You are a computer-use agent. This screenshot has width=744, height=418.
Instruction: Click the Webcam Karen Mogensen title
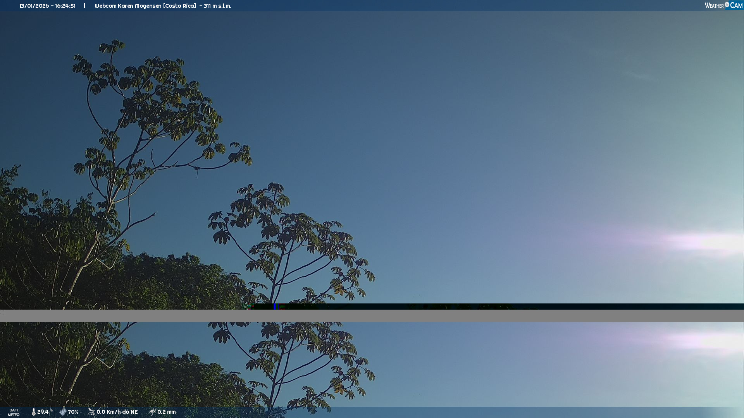pos(128,6)
